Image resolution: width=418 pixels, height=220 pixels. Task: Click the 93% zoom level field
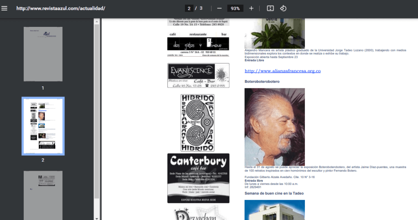coord(235,8)
